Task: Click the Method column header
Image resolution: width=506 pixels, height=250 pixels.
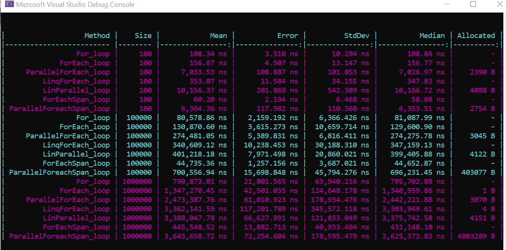Action: tap(97, 35)
